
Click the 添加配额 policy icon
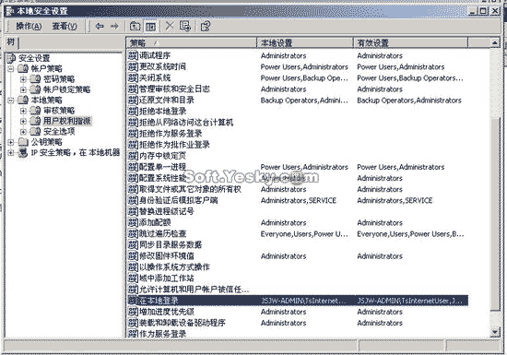[x=134, y=222]
